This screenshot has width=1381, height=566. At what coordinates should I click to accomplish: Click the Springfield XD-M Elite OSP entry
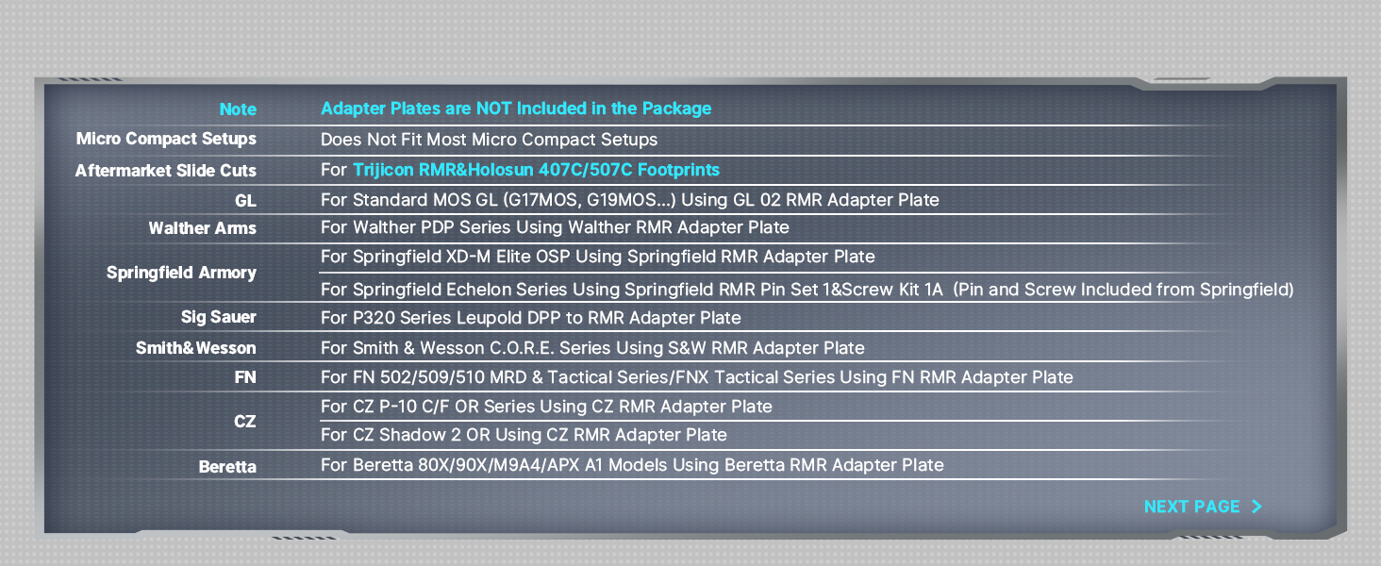(x=597, y=257)
